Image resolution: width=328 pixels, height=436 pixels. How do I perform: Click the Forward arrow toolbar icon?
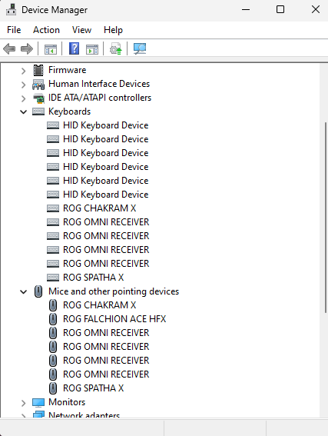point(27,49)
